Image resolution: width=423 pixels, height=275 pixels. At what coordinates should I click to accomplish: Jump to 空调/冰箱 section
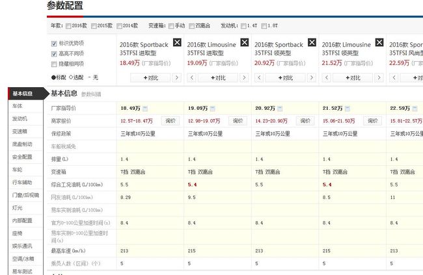click(x=25, y=259)
